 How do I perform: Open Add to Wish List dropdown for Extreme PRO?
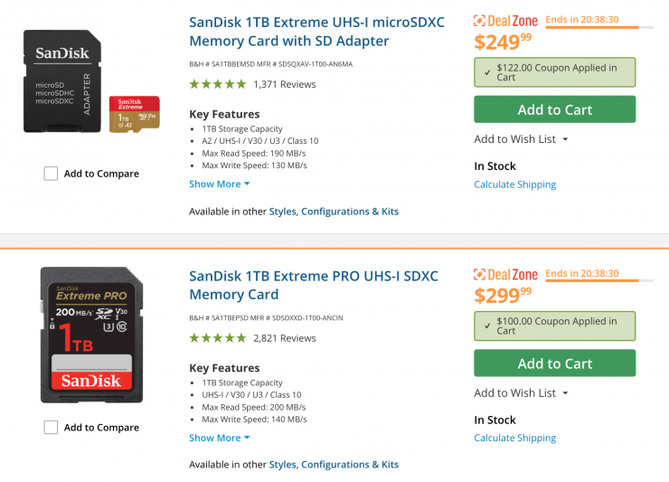point(521,393)
